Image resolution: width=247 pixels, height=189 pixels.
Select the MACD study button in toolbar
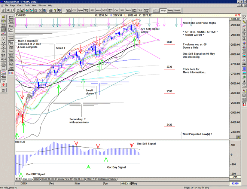pos(98,10)
